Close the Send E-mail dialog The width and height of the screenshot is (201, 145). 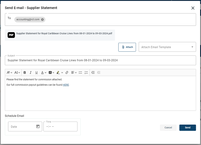tap(193, 8)
